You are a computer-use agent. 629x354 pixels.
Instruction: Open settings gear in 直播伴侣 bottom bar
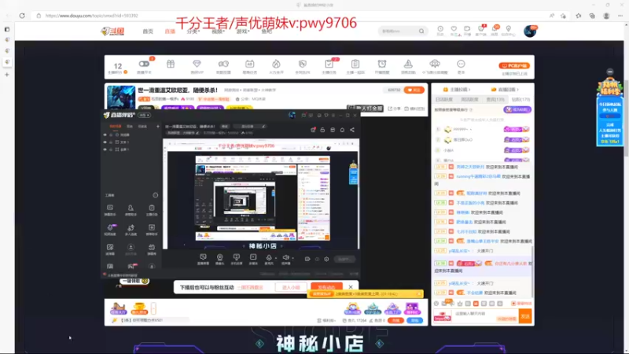(x=326, y=260)
